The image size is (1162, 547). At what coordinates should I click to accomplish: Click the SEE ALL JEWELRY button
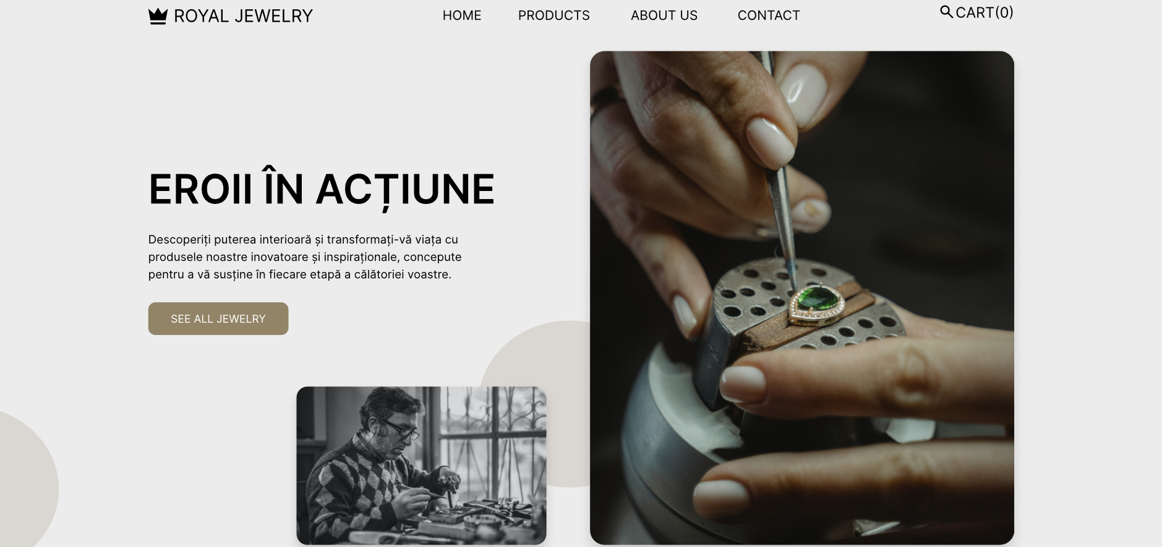coord(218,318)
